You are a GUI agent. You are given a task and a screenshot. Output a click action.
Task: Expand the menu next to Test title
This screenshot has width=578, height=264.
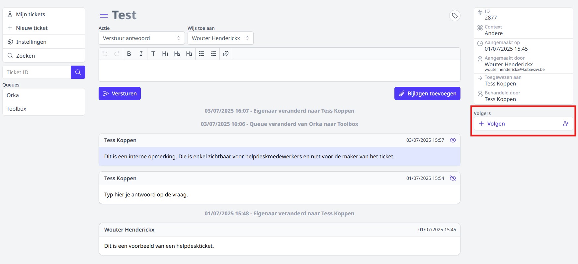pos(104,16)
